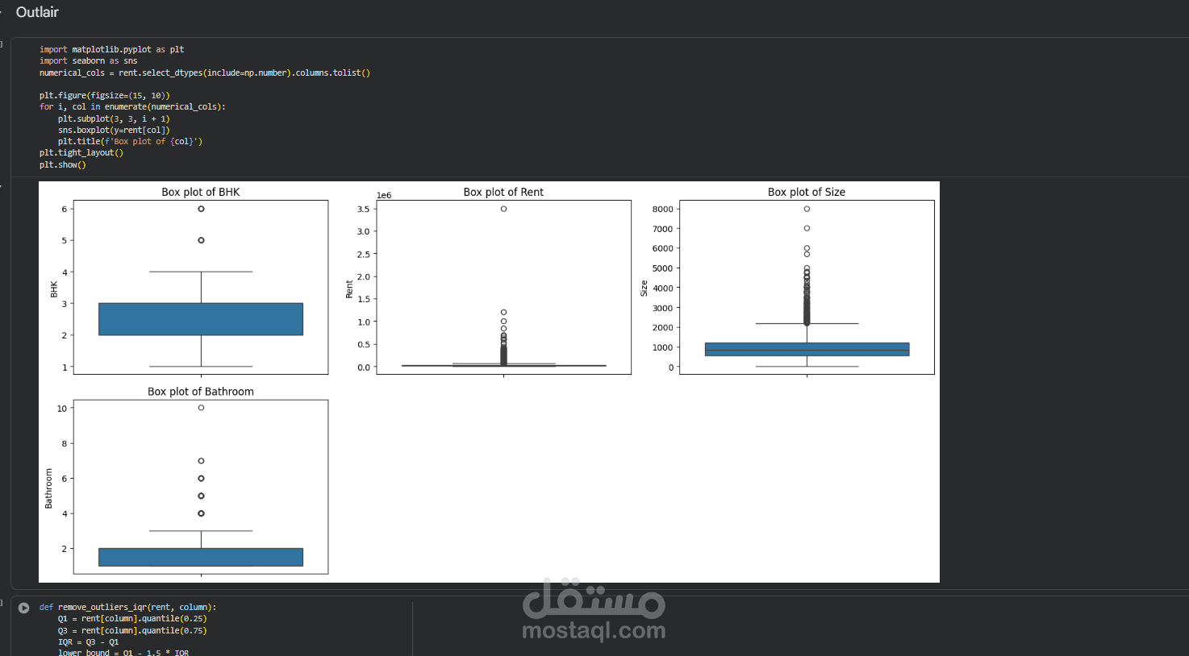Click the blue box in the Size plot

(x=807, y=349)
